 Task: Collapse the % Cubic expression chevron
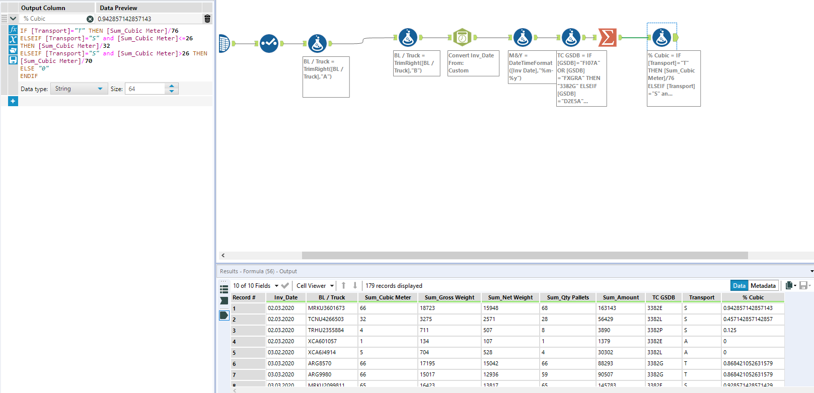13,19
